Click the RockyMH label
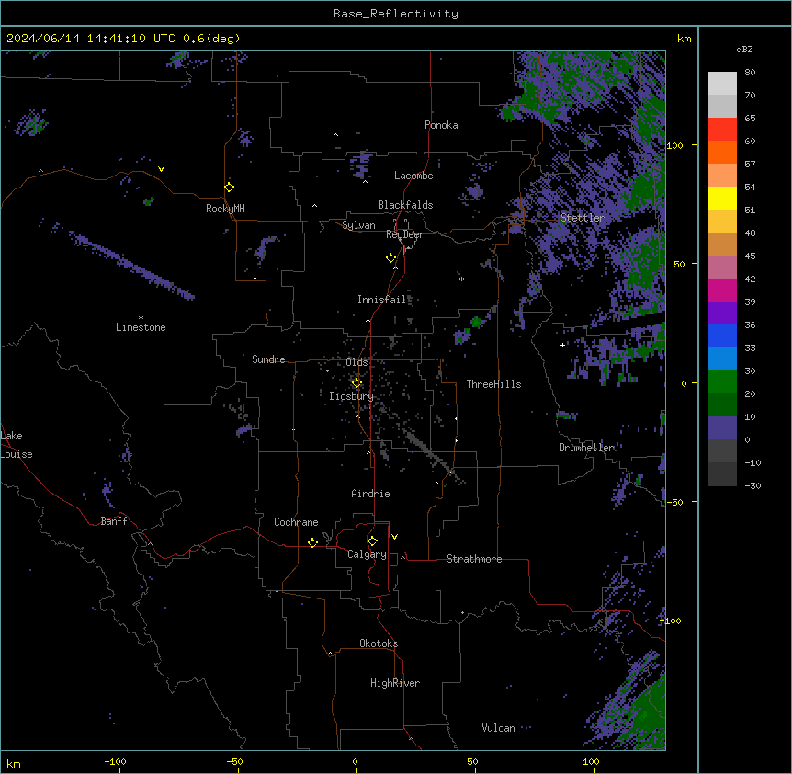 225,209
